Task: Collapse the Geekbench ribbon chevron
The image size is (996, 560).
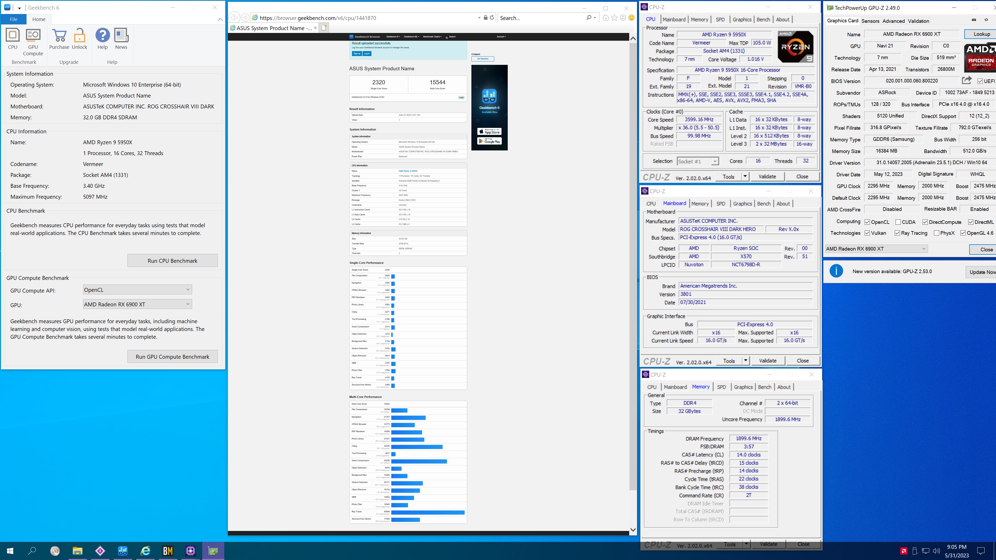Action: (220, 19)
